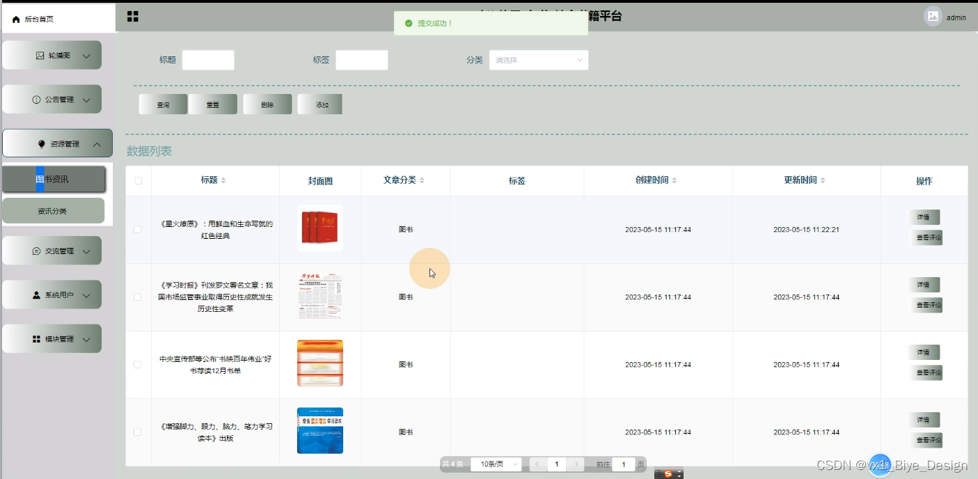
Task: Click the info icon beside 公告管理
Action: 36,100
